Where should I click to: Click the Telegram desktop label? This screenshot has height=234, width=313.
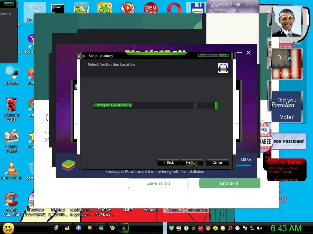(174, 210)
